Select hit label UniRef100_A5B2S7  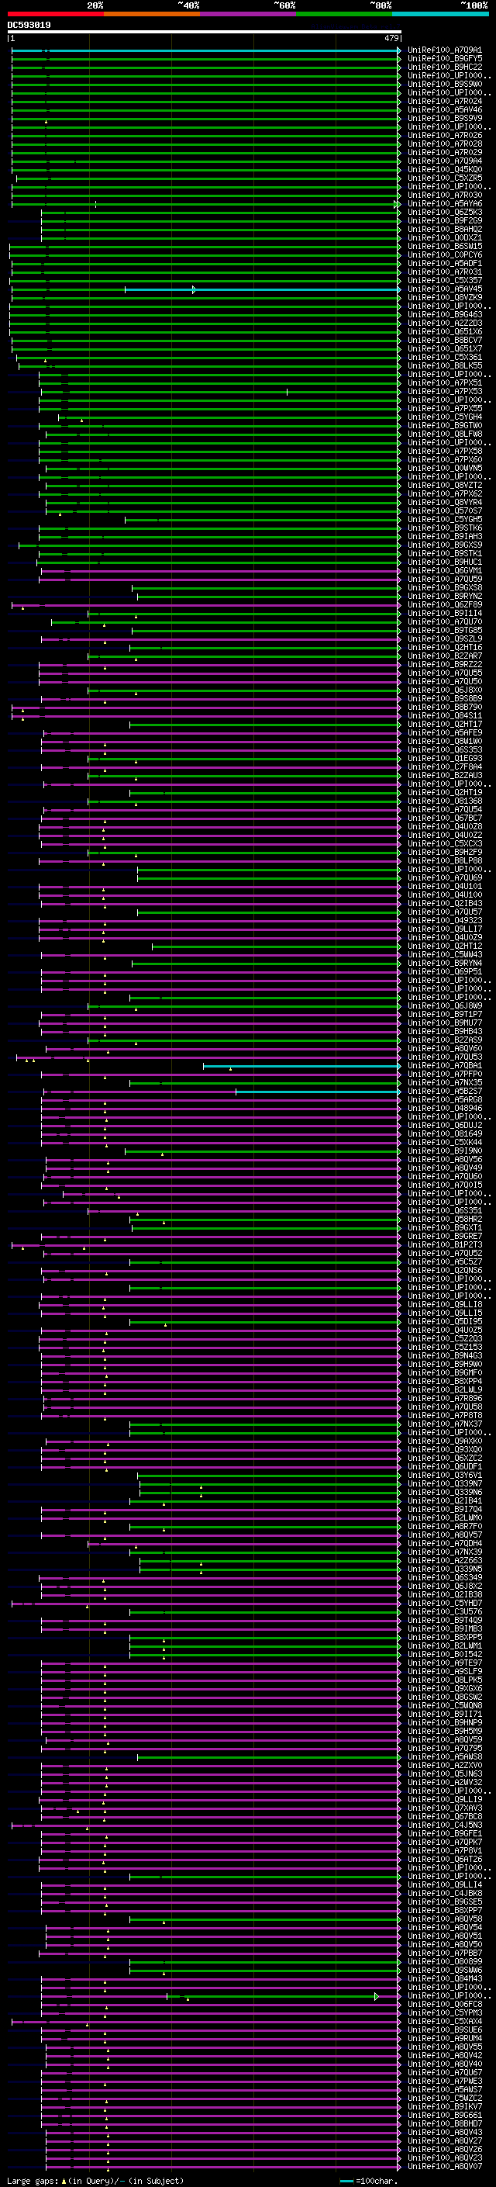(x=444, y=1092)
